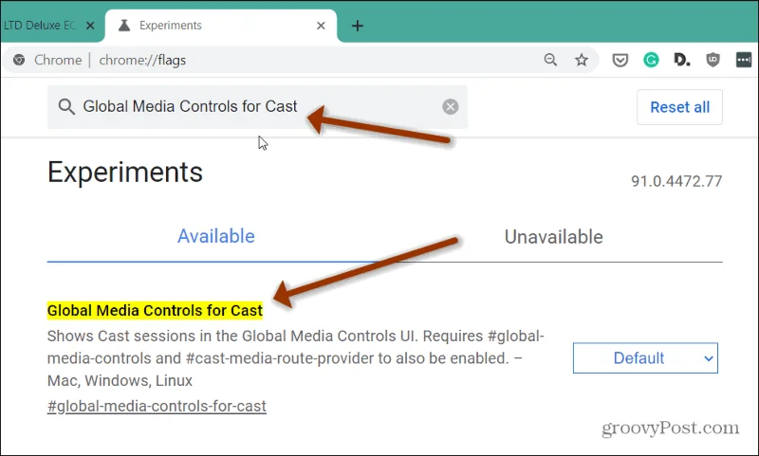
Task: Switch to the Available flags tab
Action: click(216, 236)
